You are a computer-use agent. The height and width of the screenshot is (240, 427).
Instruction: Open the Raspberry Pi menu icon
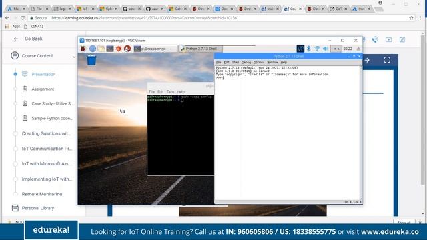83,49
